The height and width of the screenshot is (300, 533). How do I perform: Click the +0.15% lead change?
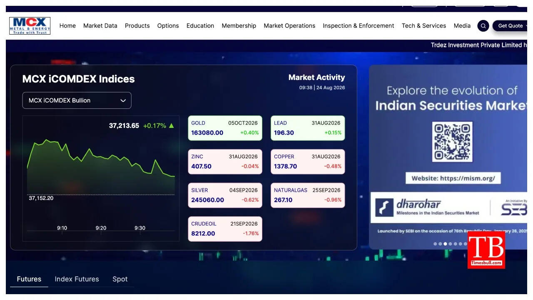click(333, 133)
